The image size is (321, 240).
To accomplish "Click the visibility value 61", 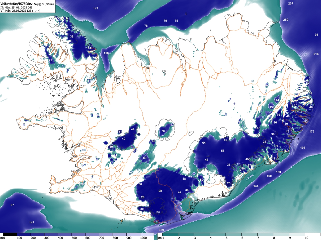I will coord(90,48).
